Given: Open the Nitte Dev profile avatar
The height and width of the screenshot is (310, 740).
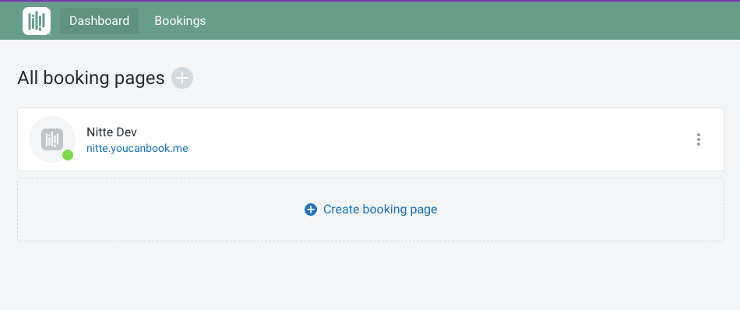Looking at the screenshot, I should (x=52, y=139).
